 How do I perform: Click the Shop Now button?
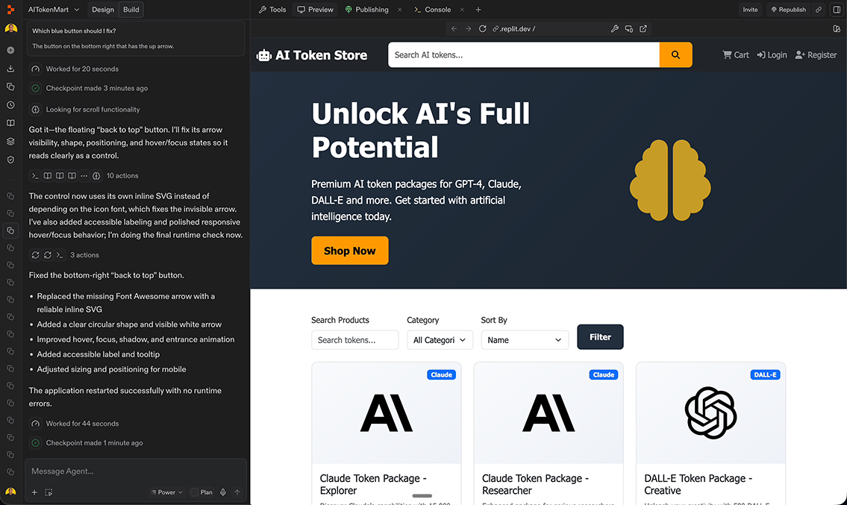point(349,251)
